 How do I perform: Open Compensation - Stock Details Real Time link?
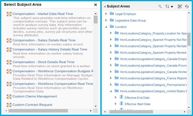43,62
